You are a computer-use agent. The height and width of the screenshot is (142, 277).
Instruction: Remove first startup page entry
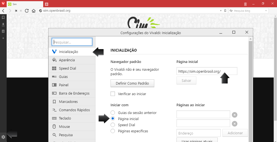(235, 115)
